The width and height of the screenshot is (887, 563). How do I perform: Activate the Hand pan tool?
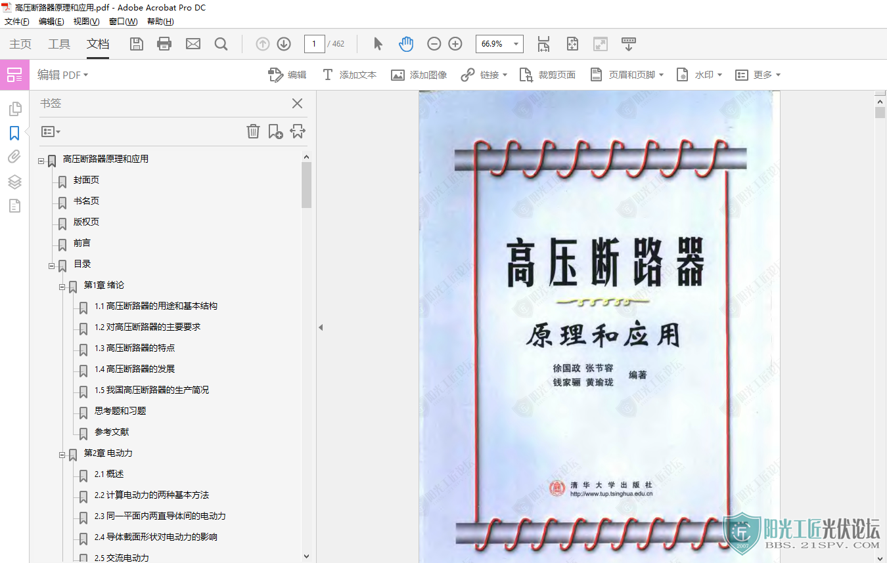(406, 44)
